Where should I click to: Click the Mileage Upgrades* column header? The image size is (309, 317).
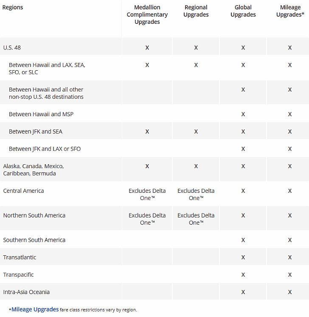click(x=289, y=11)
